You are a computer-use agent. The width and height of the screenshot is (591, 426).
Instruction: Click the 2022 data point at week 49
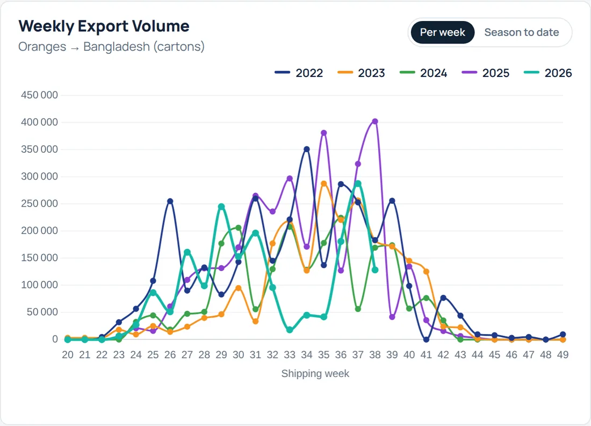(563, 335)
